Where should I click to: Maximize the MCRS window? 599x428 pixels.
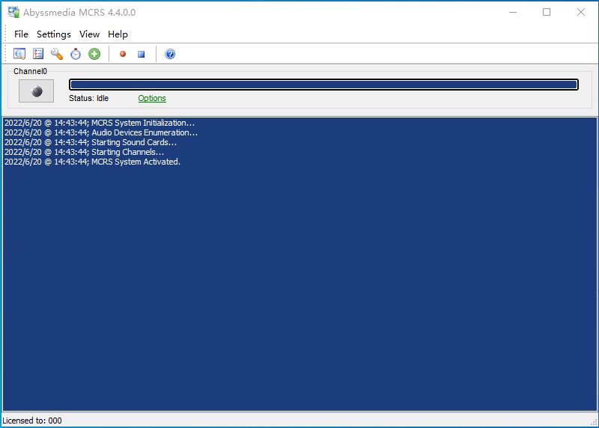pyautogui.click(x=547, y=12)
